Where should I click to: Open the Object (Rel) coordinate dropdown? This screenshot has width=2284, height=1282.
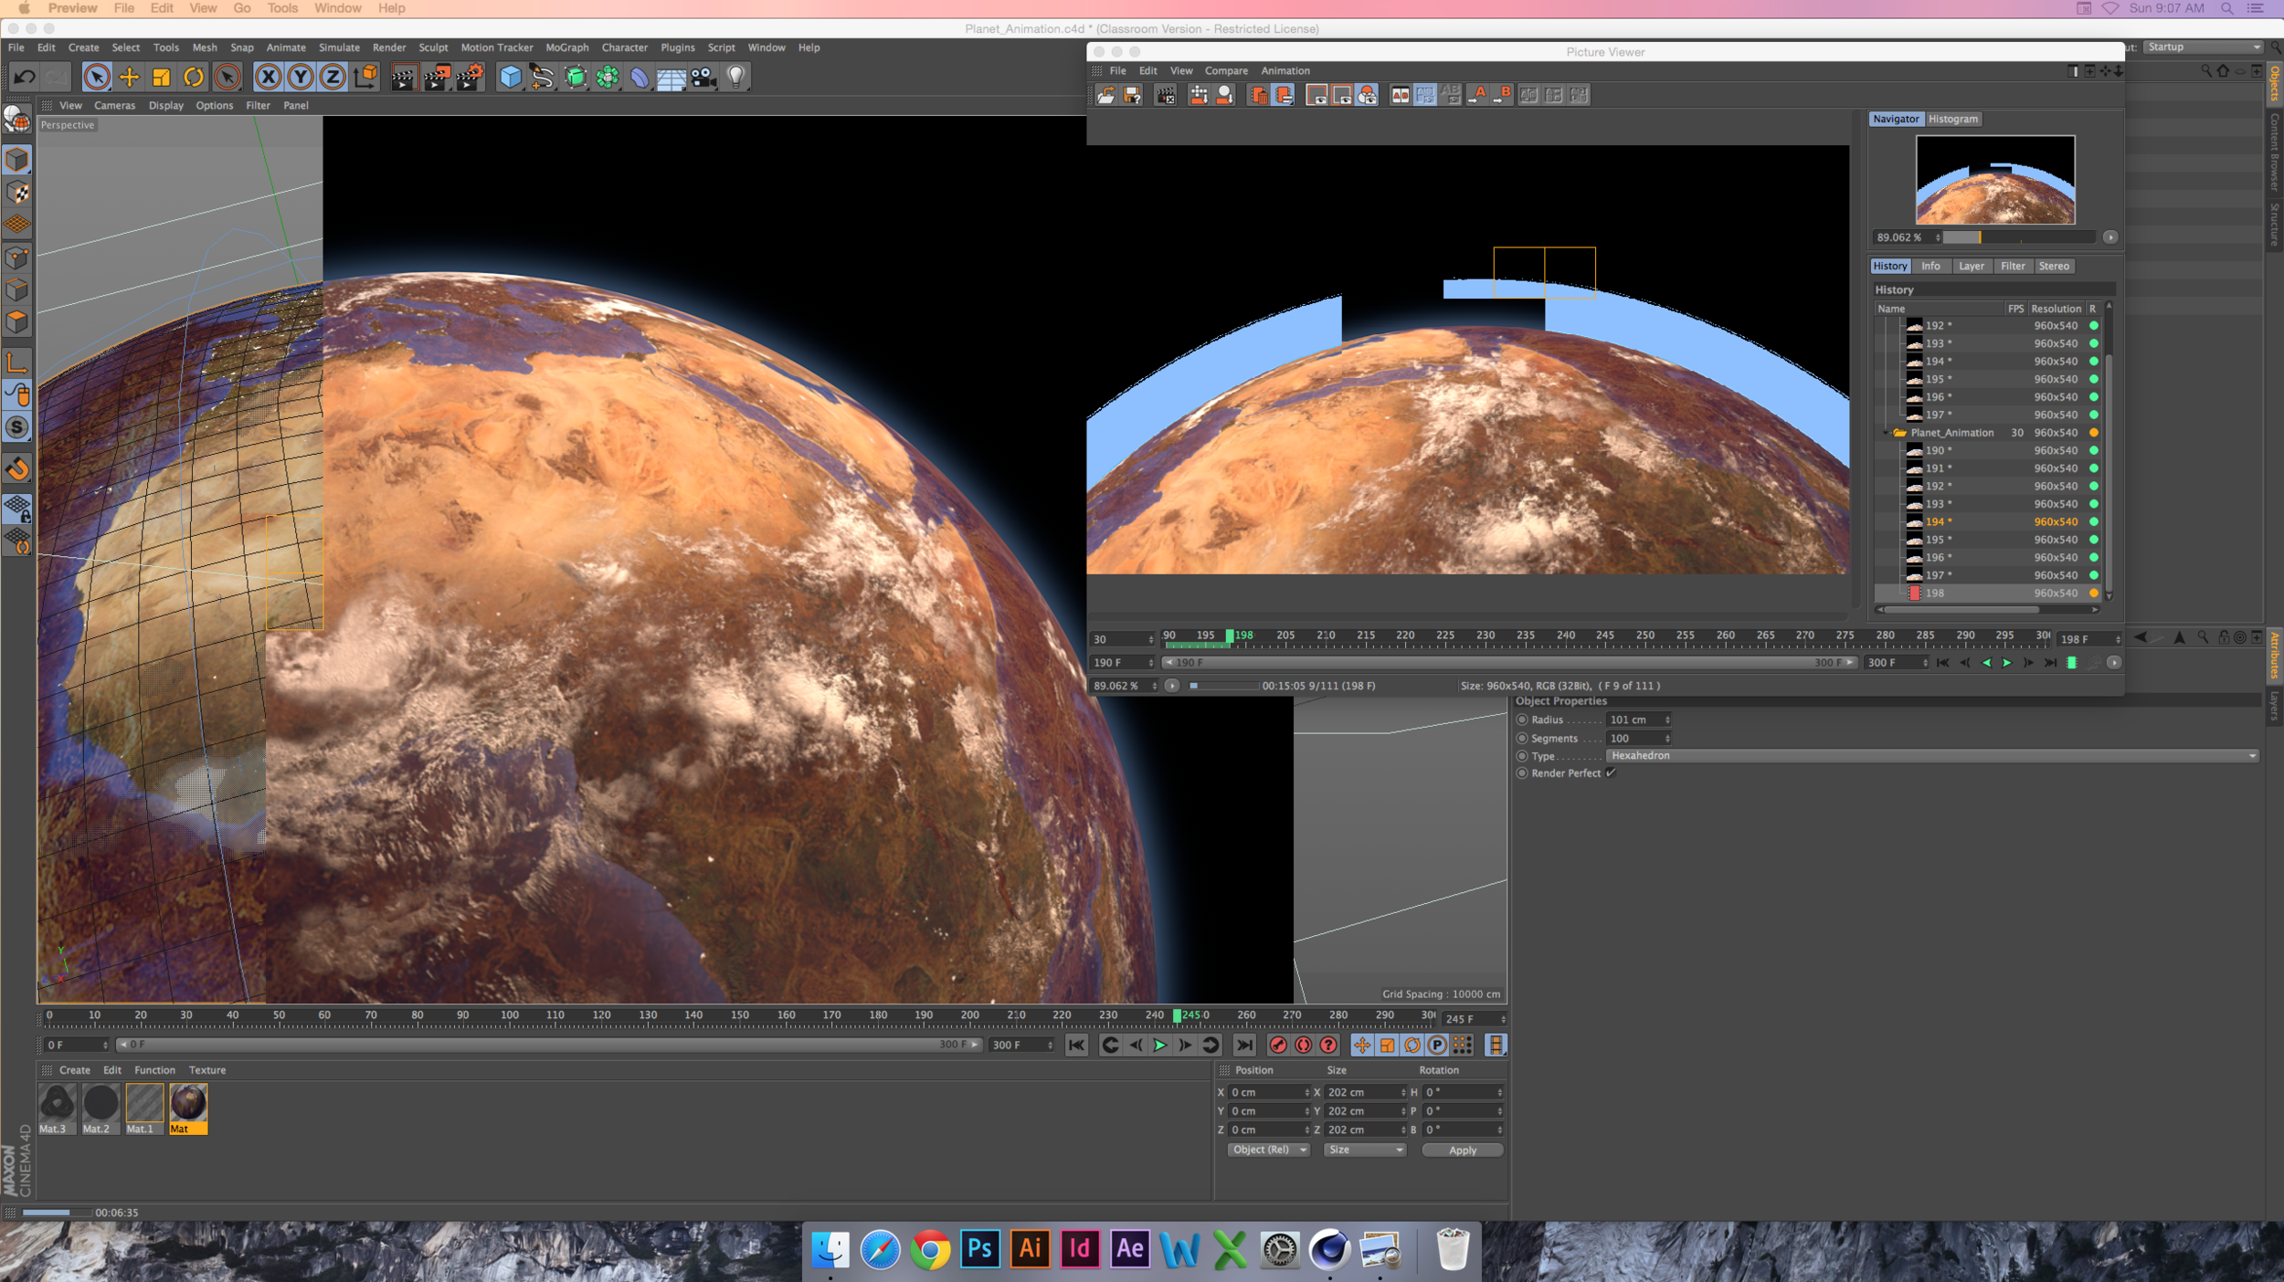tap(1268, 1150)
